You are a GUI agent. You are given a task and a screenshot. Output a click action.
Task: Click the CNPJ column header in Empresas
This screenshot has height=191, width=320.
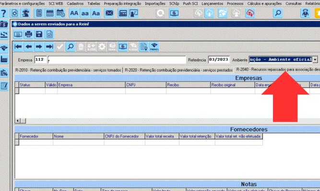(146, 85)
